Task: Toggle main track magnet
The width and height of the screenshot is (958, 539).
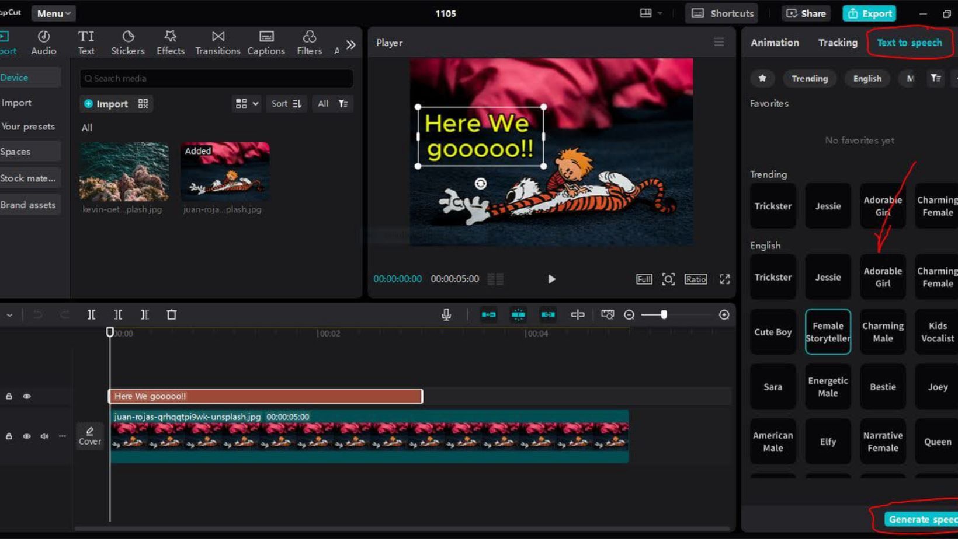Action: pos(488,314)
